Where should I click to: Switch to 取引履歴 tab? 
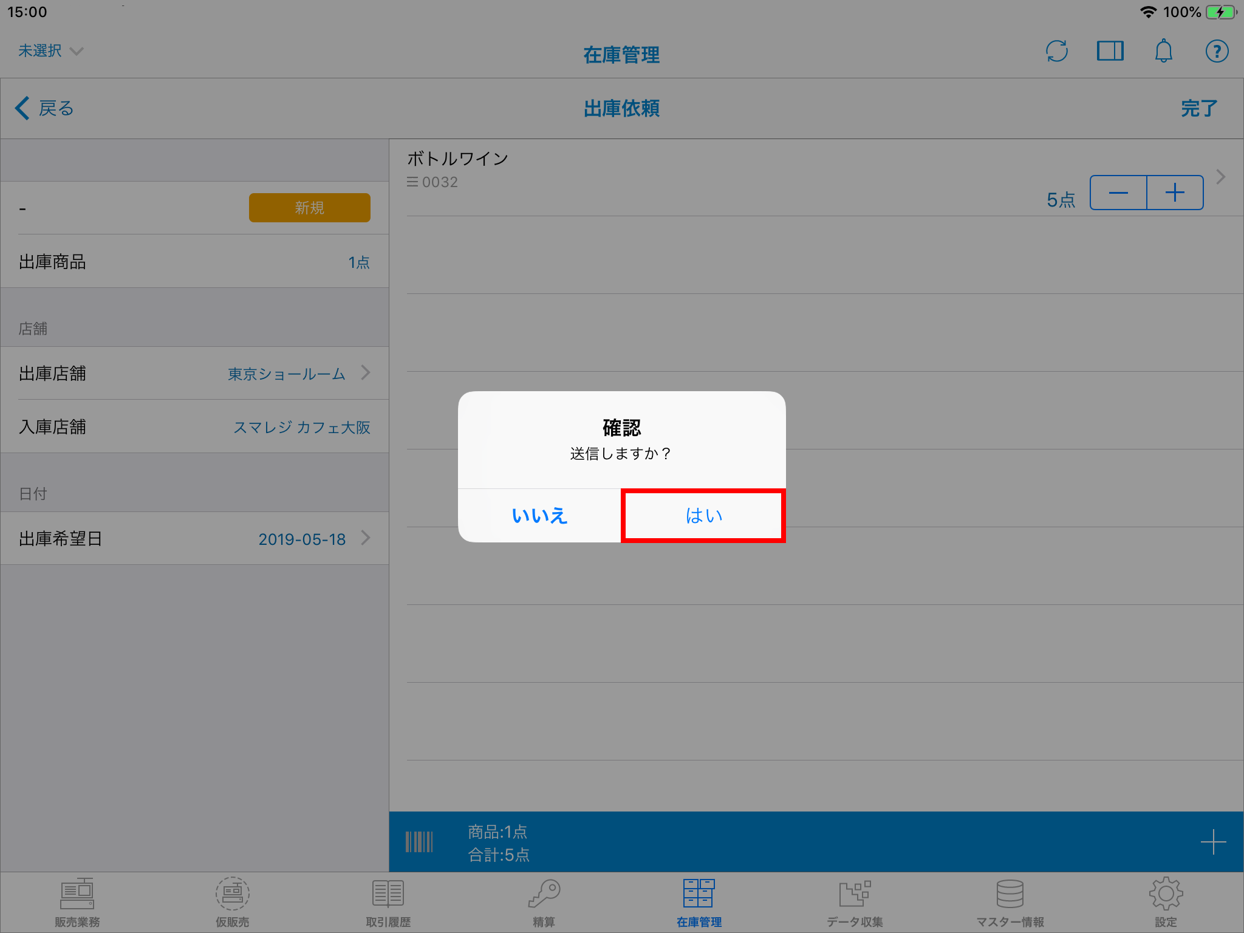[x=388, y=902]
